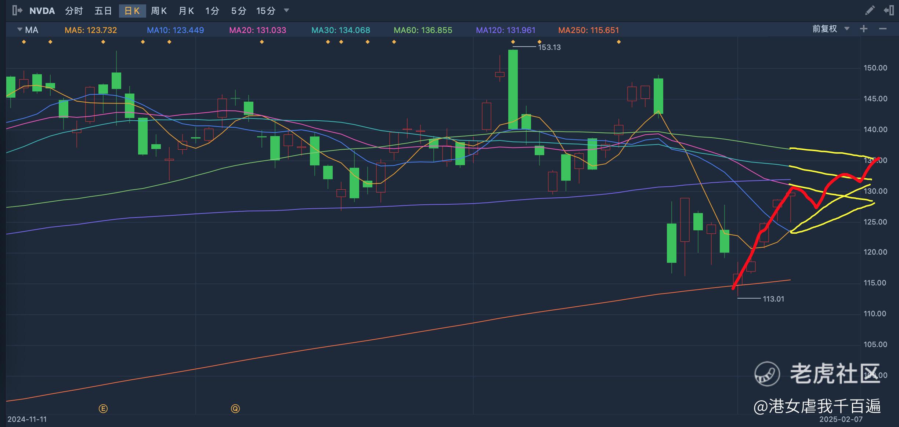Click the MA20: 131.033 value
Image resolution: width=899 pixels, height=427 pixels.
coord(258,30)
